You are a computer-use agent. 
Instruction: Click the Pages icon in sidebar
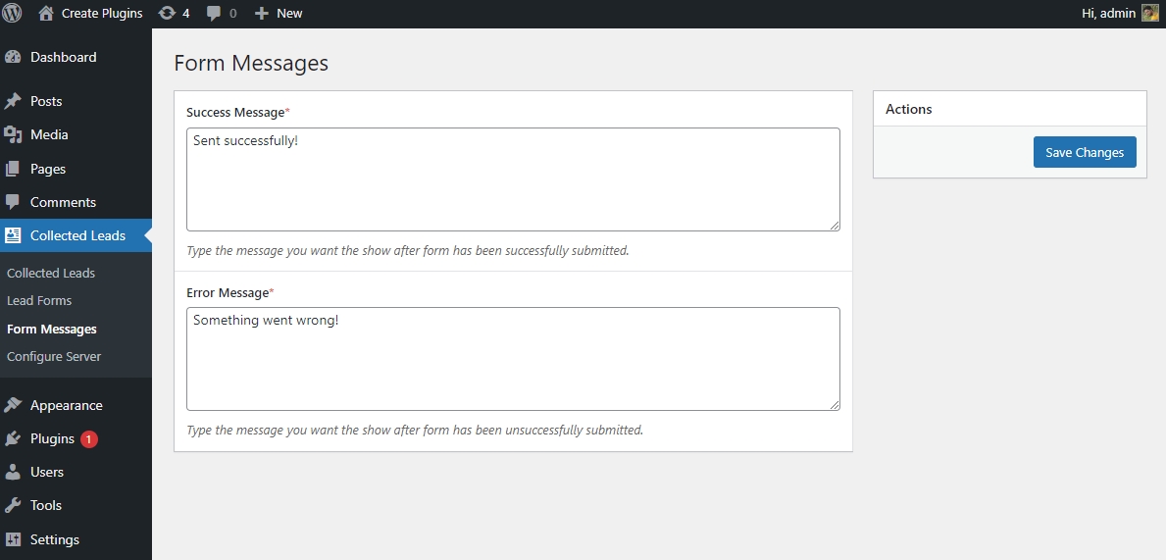click(x=13, y=169)
